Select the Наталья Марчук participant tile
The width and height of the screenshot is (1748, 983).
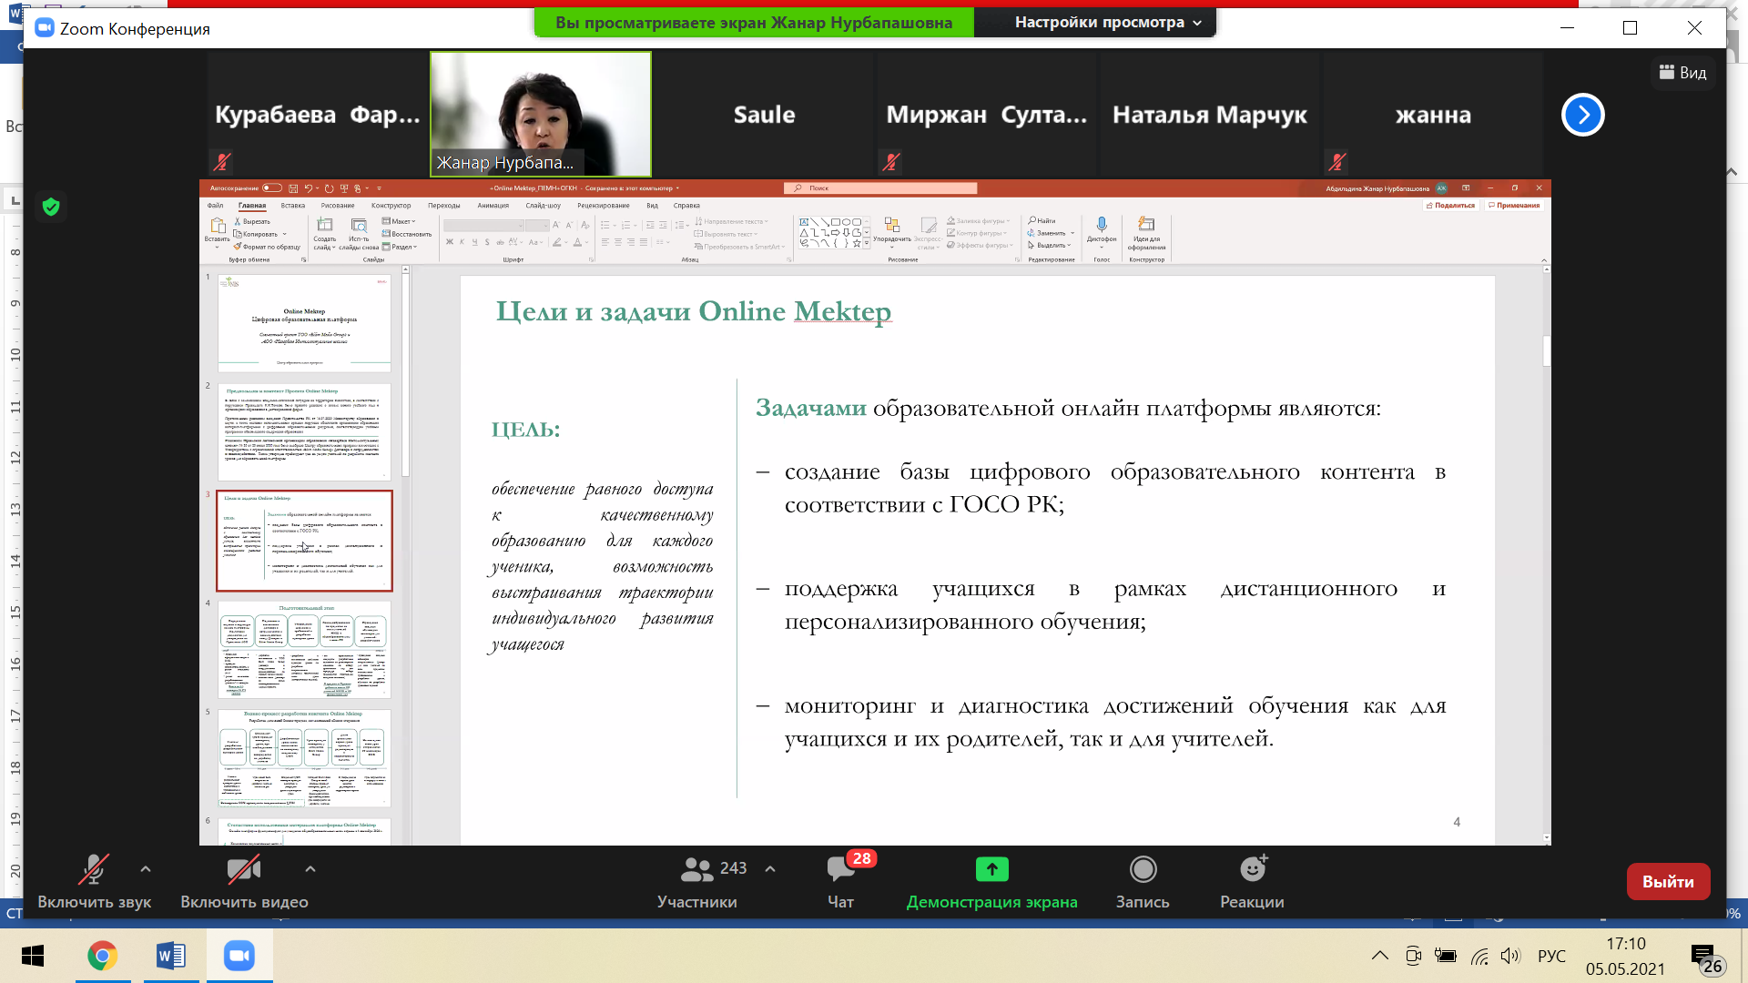[1209, 115]
